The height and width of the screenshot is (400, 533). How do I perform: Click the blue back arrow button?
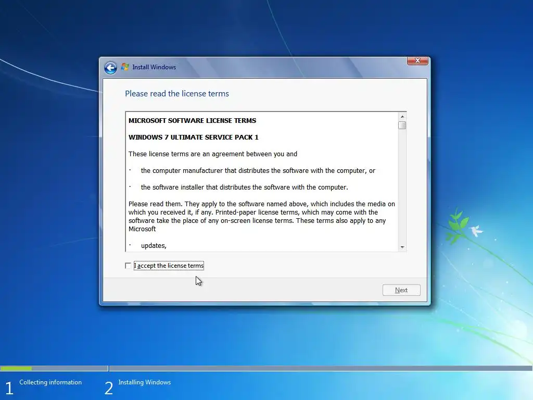pyautogui.click(x=110, y=68)
